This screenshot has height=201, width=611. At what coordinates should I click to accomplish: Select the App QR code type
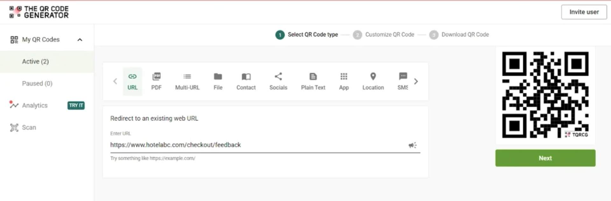click(344, 82)
